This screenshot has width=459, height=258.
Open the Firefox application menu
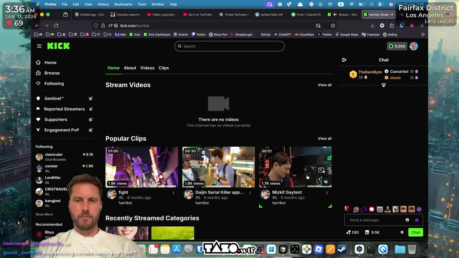click(422, 25)
